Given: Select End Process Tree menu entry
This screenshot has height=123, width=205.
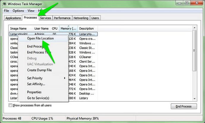Looking at the screenshot, I should coord(43,52).
